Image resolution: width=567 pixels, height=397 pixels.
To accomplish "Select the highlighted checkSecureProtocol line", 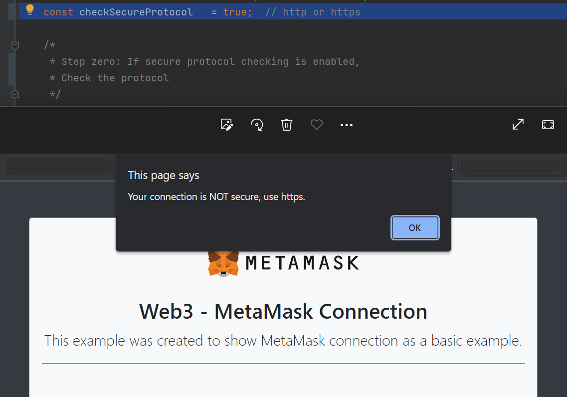I will 136,11.
